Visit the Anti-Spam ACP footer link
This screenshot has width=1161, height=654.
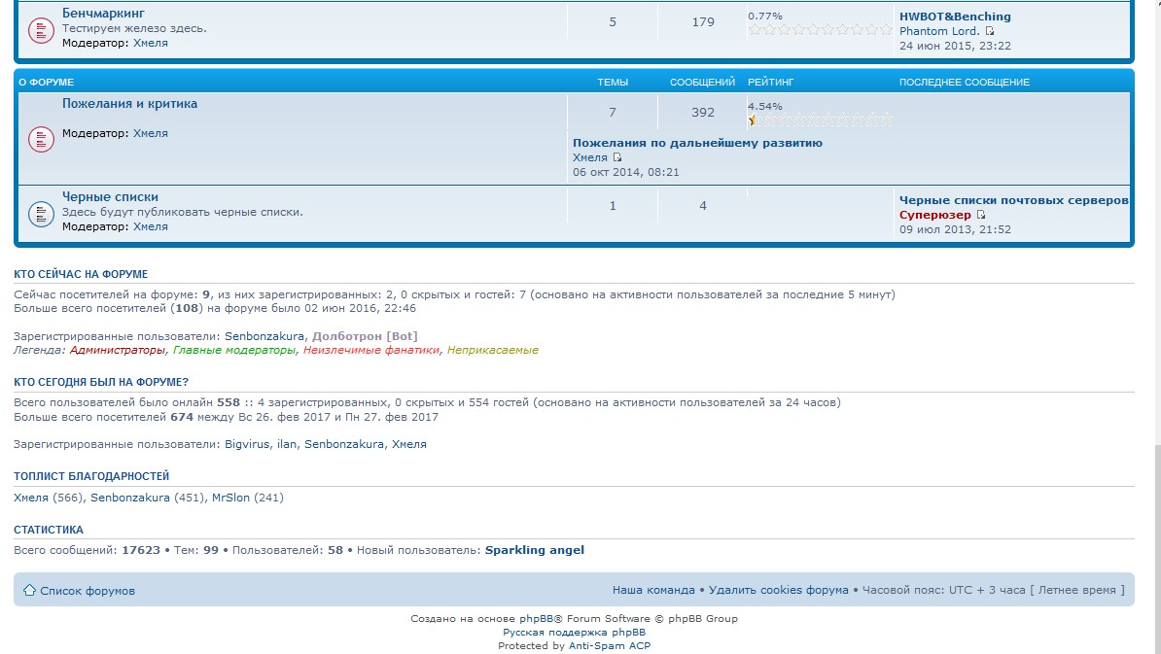click(609, 645)
